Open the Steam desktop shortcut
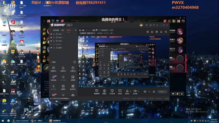Viewport: 219px width, 123px height. click(4, 72)
